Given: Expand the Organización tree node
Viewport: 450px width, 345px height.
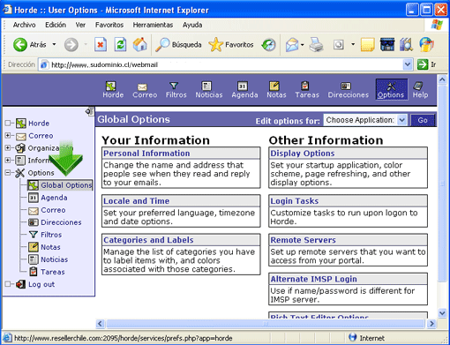Looking at the screenshot, I should 8,147.
